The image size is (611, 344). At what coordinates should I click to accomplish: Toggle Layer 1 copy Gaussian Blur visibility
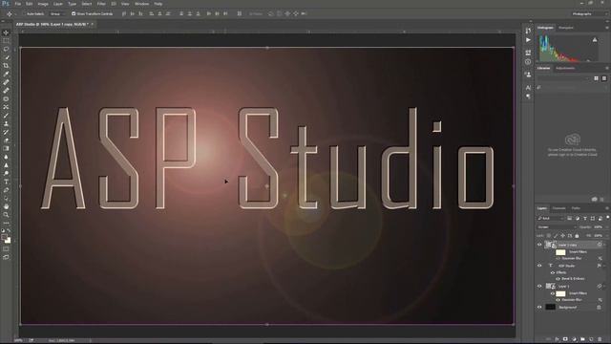click(x=558, y=258)
